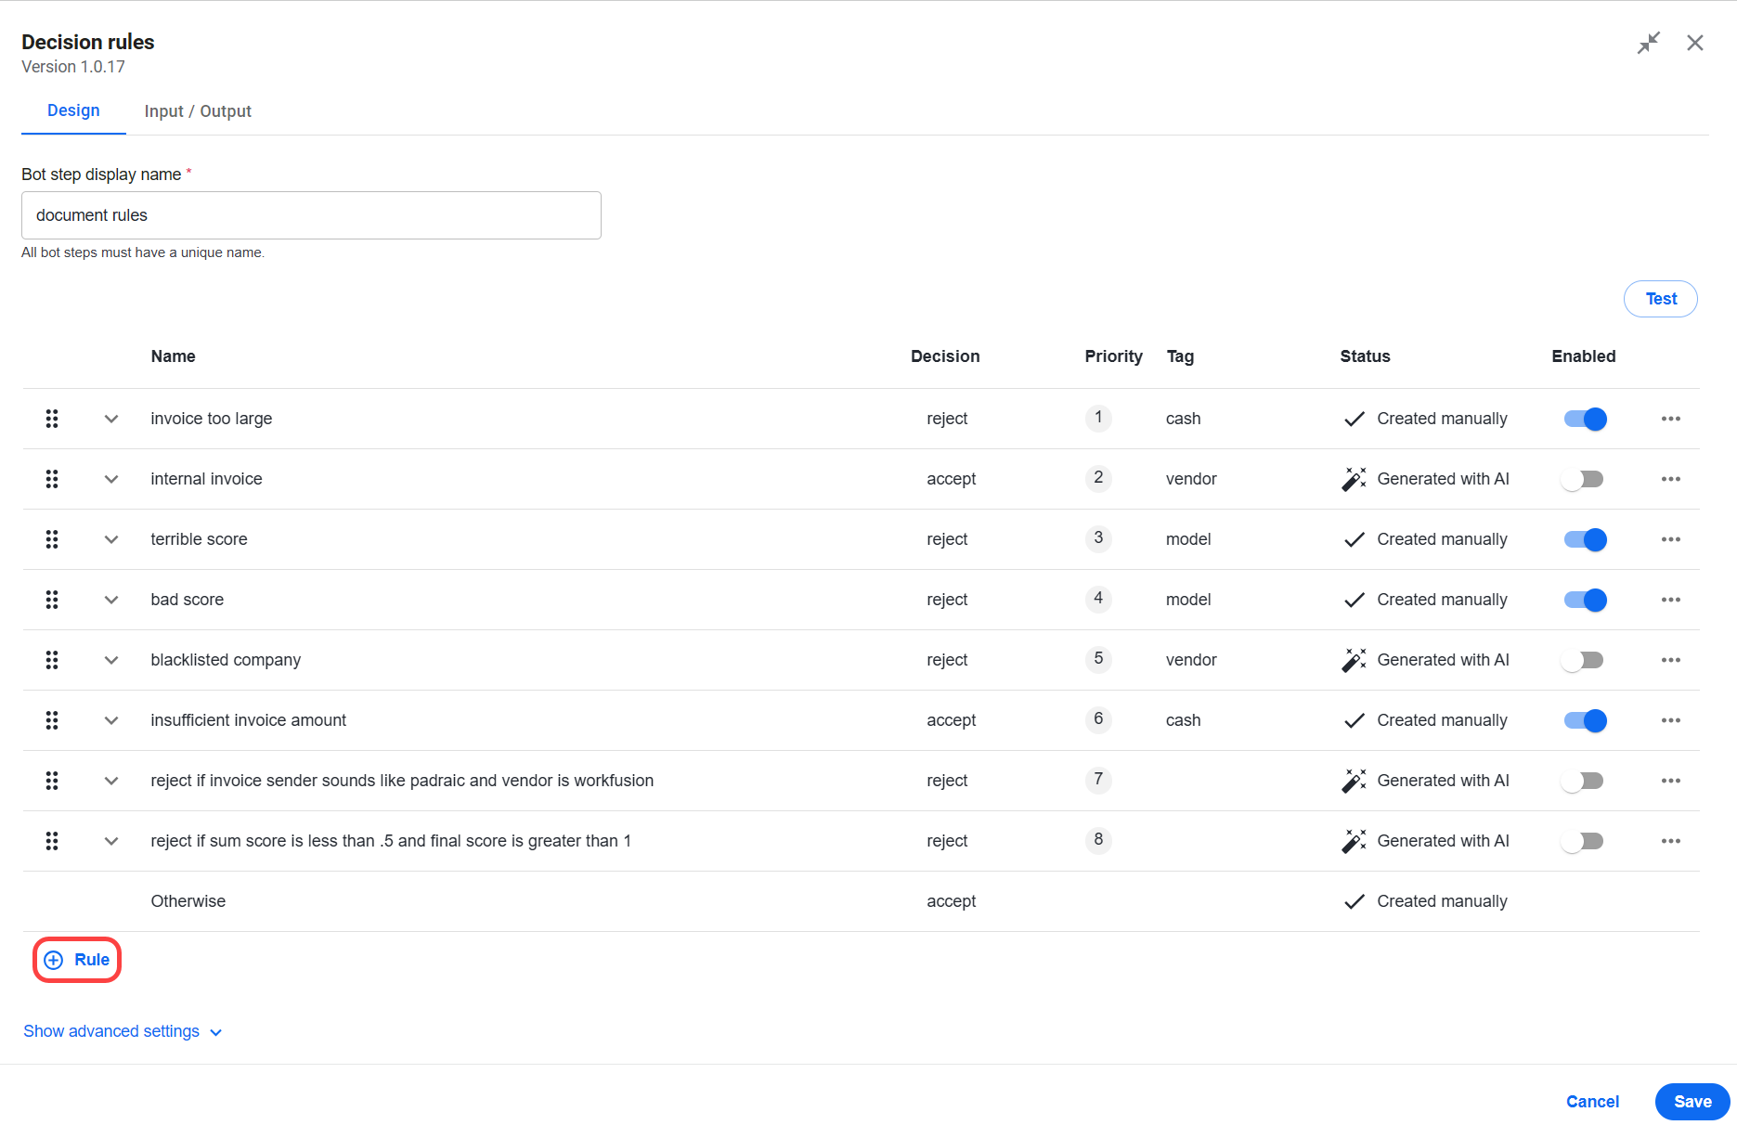Expand the bad score rule
Screen dimensions: 1737x1138
coord(111,600)
